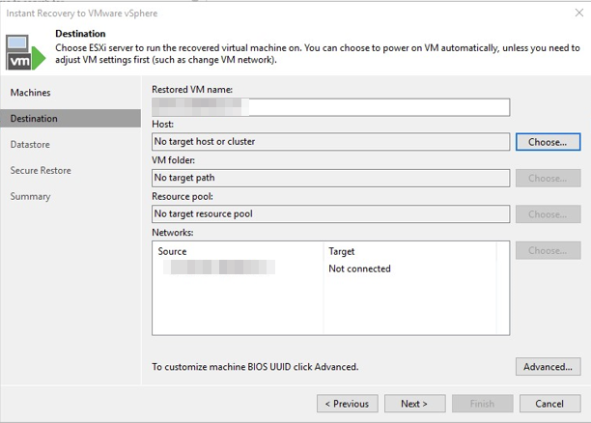Switch to the Secure Restore step
This screenshot has width=591, height=423.
41,171
